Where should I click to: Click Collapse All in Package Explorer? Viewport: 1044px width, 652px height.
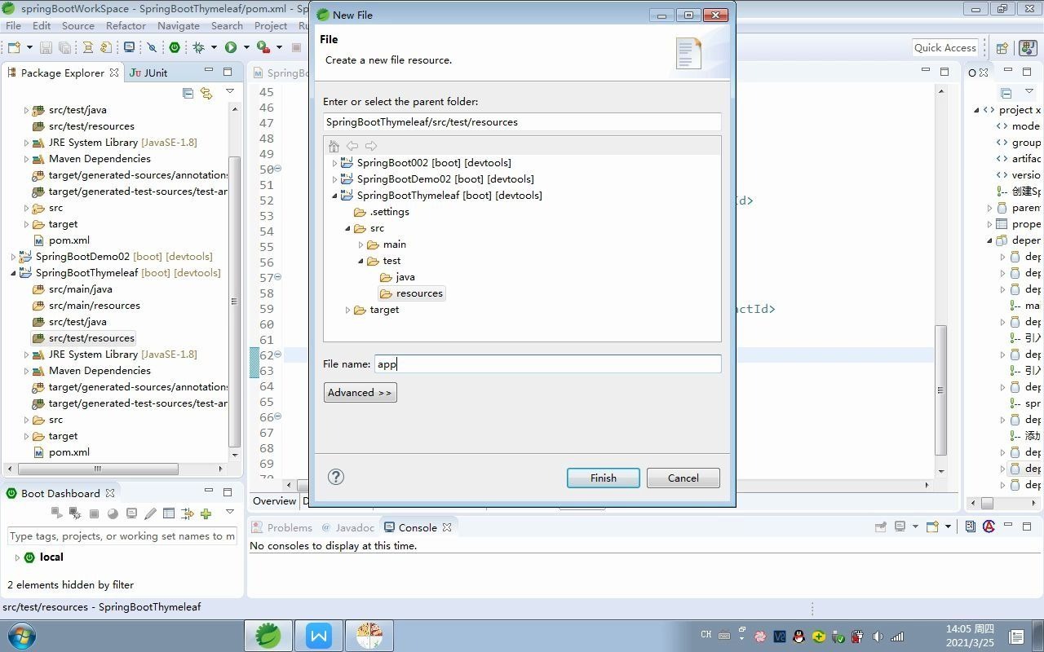coord(188,93)
